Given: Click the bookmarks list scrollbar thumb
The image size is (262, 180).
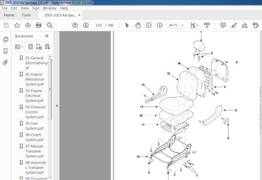Looking at the screenshot, I should [50, 89].
